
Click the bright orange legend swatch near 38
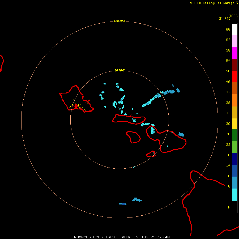click(x=234, y=100)
